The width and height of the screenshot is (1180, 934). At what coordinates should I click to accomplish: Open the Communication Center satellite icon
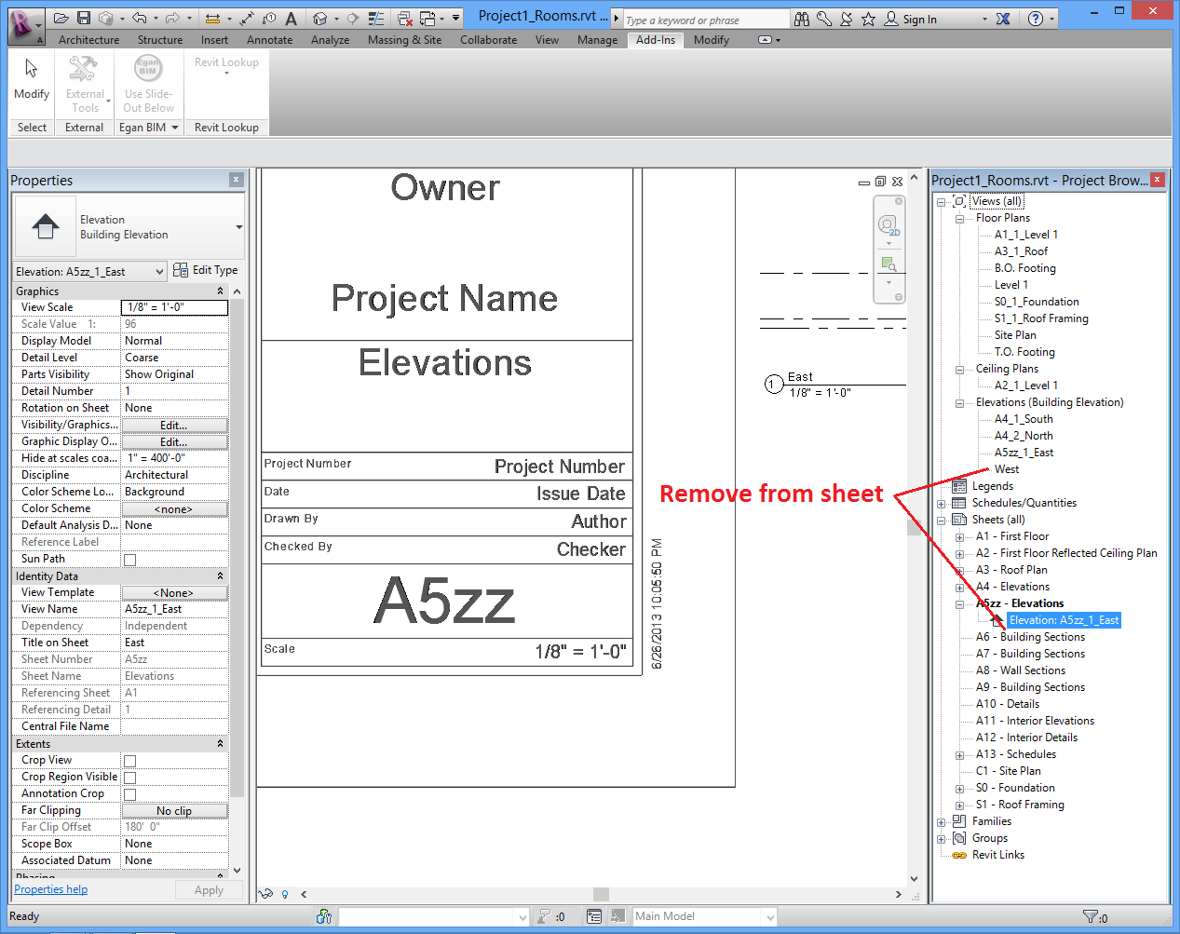pyautogui.click(x=847, y=19)
